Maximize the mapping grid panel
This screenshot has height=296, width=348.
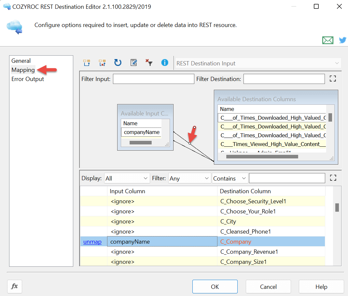[x=333, y=178]
